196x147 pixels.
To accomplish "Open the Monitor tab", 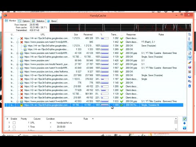I will 11,21.
